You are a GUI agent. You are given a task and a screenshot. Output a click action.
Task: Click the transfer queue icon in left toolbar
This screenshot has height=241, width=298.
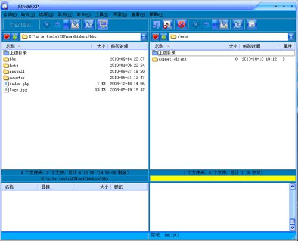(x=75, y=24)
